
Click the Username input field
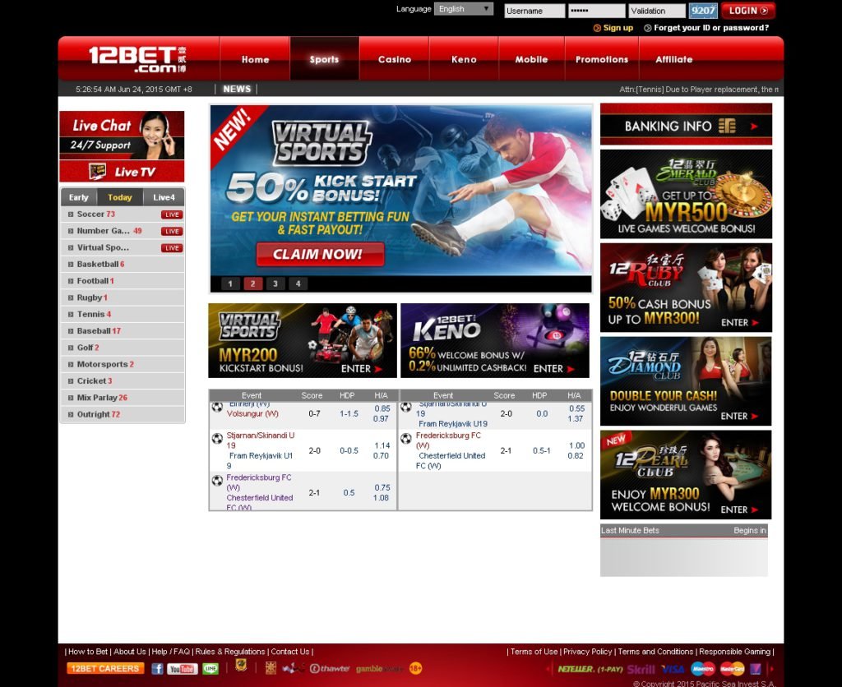534,11
